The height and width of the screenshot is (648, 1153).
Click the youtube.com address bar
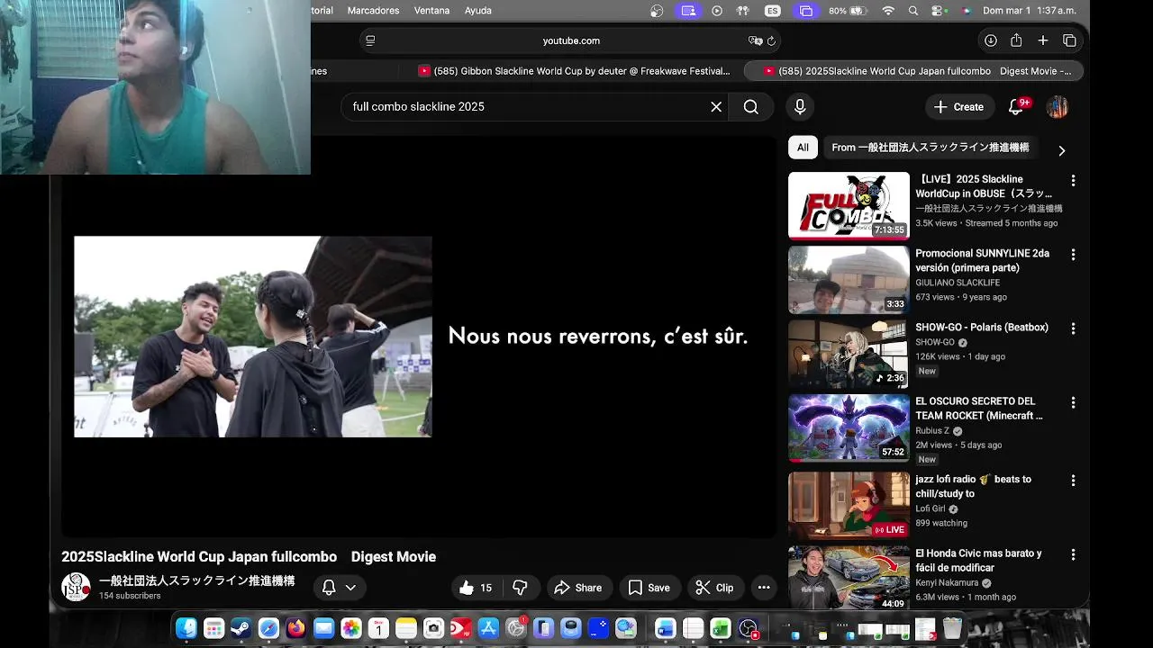point(571,40)
